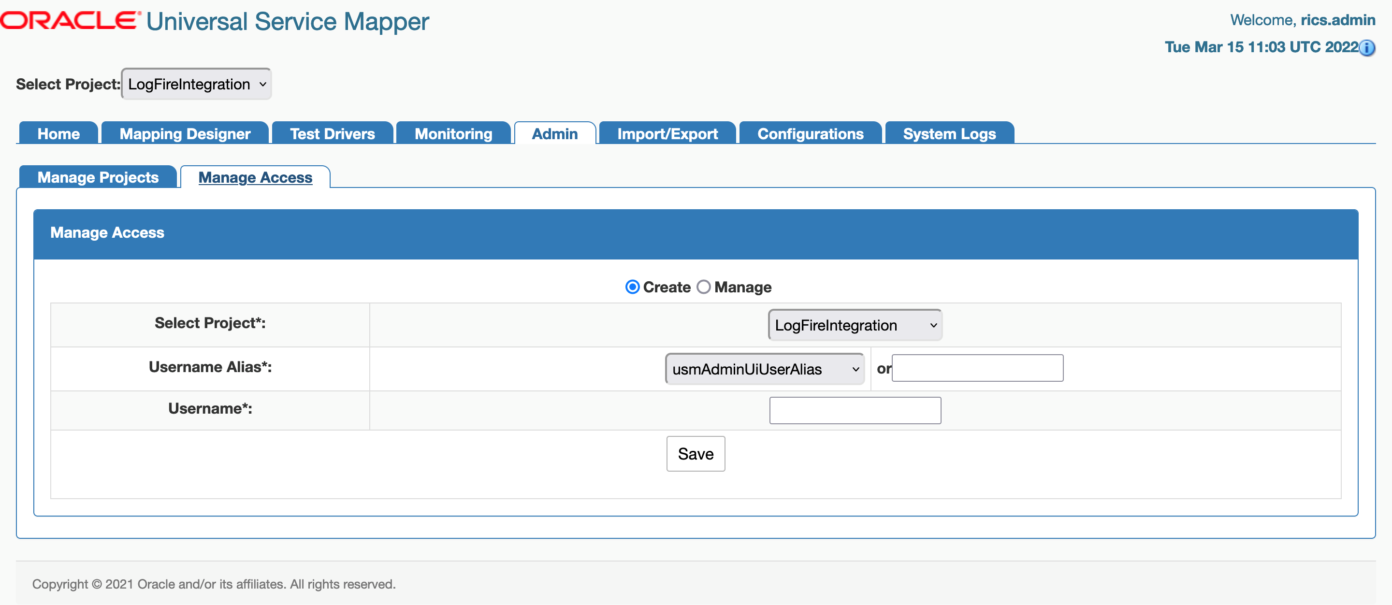Open the Mapping Designer tab
This screenshot has height=605, width=1392.
(x=185, y=133)
